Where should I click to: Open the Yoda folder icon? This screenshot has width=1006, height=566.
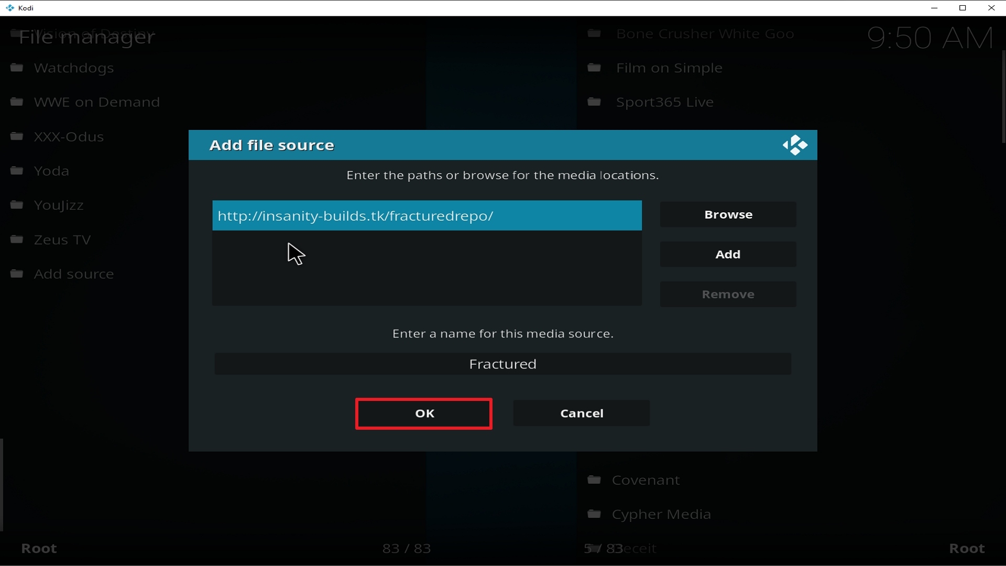(x=17, y=170)
